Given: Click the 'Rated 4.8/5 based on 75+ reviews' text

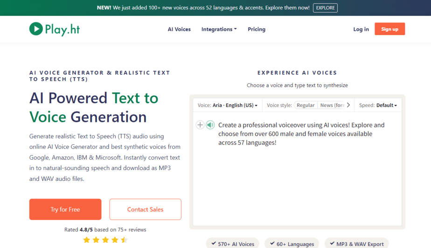Looking at the screenshot, I should pyautogui.click(x=105, y=230).
